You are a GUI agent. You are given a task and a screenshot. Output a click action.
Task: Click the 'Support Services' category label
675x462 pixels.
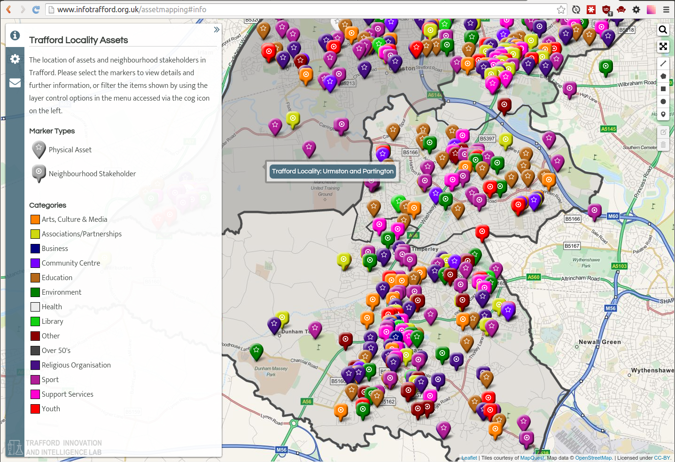[68, 394]
